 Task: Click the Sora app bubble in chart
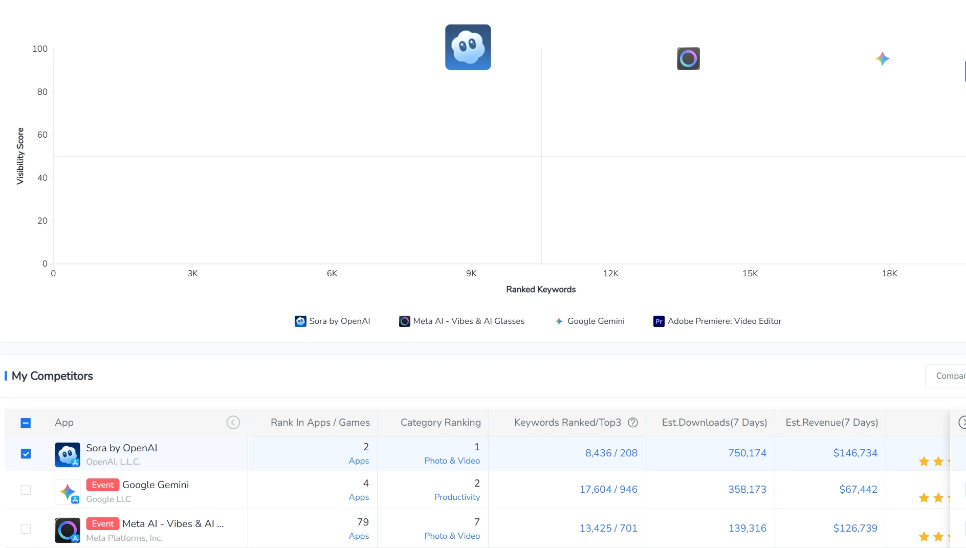point(468,47)
